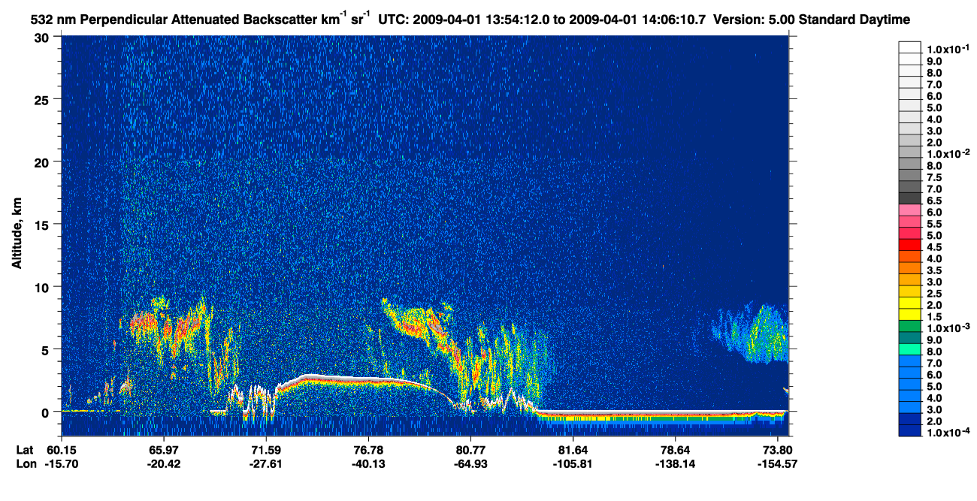977x501 pixels.
Task: Click the color scale label '7.5'
Action: coord(935,177)
